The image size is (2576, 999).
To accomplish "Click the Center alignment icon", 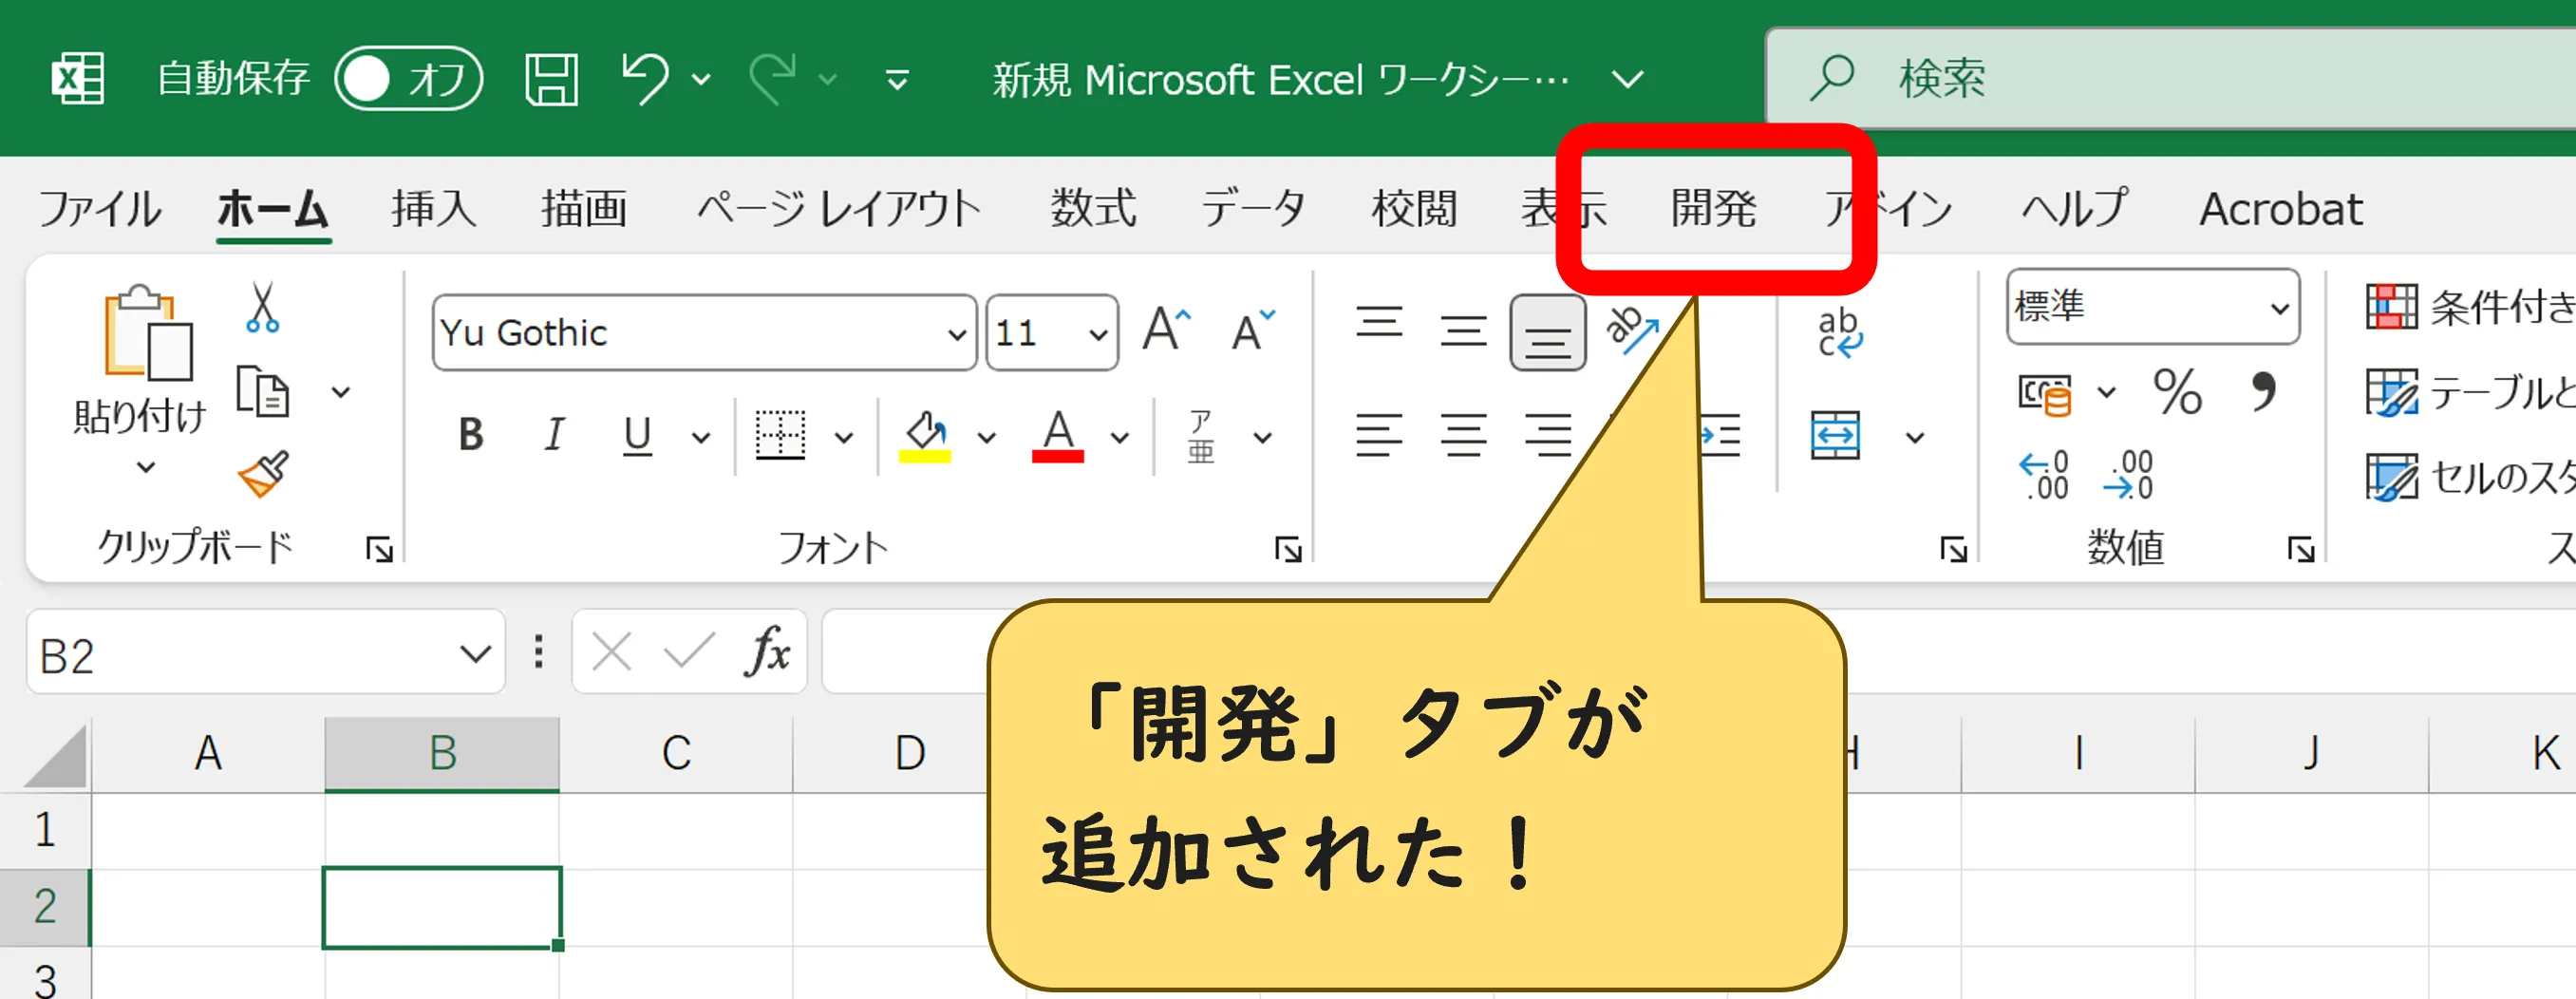I will tap(1463, 435).
